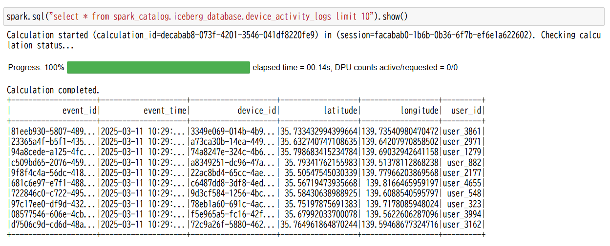
Task: Click the Calculation completed message
Action: pos(53,90)
